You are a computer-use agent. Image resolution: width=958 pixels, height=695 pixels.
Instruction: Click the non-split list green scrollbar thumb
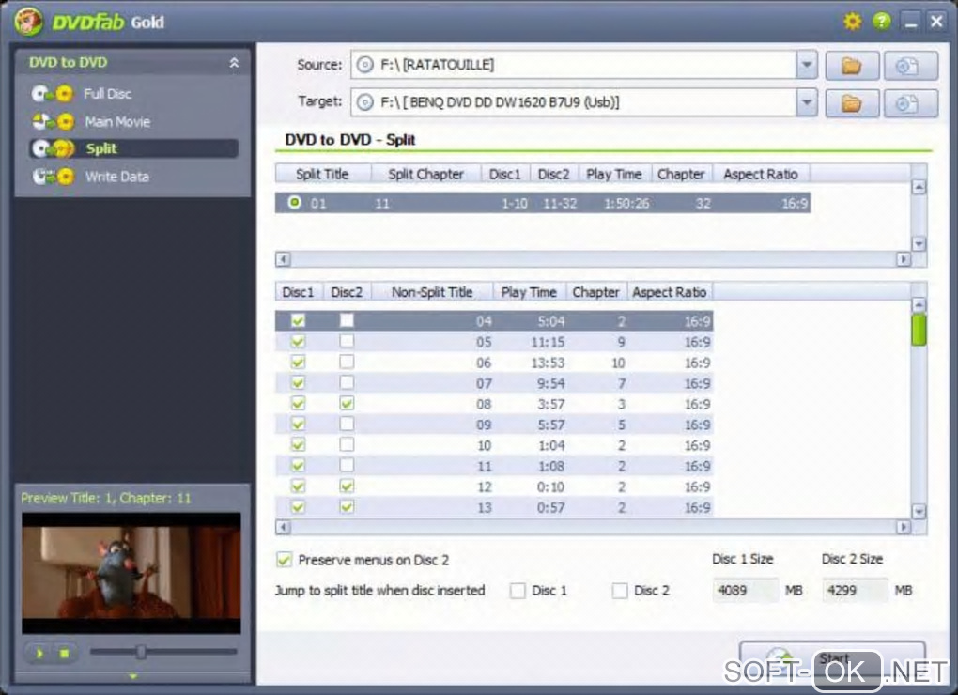click(x=919, y=330)
